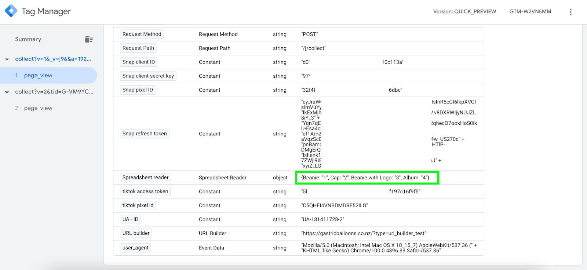Open the UA - ID variable chip
This screenshot has width=587, height=270.
click(130, 219)
